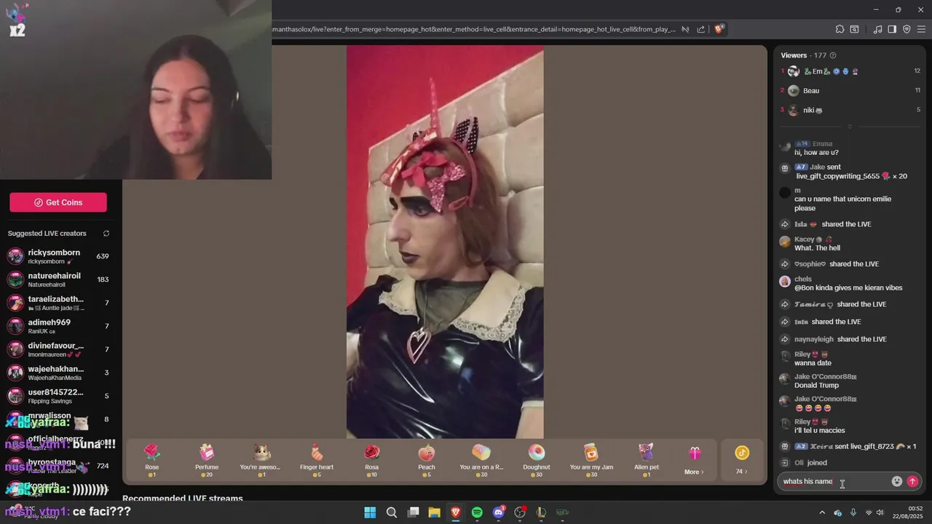The image size is (932, 524).
Task: Open the tab search icon in toolbar
Action: pyautogui.click(x=854, y=29)
